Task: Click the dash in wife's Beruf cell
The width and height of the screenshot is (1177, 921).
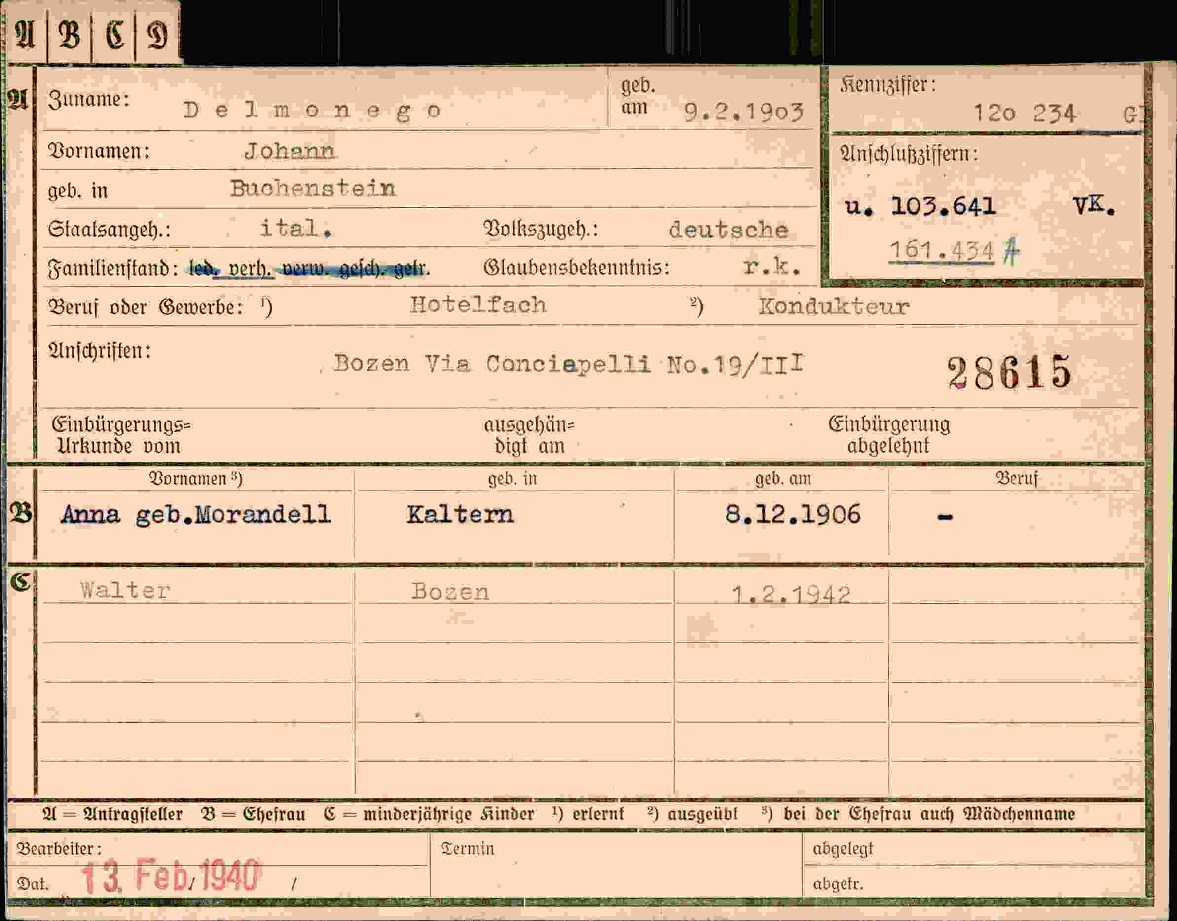Action: click(945, 517)
